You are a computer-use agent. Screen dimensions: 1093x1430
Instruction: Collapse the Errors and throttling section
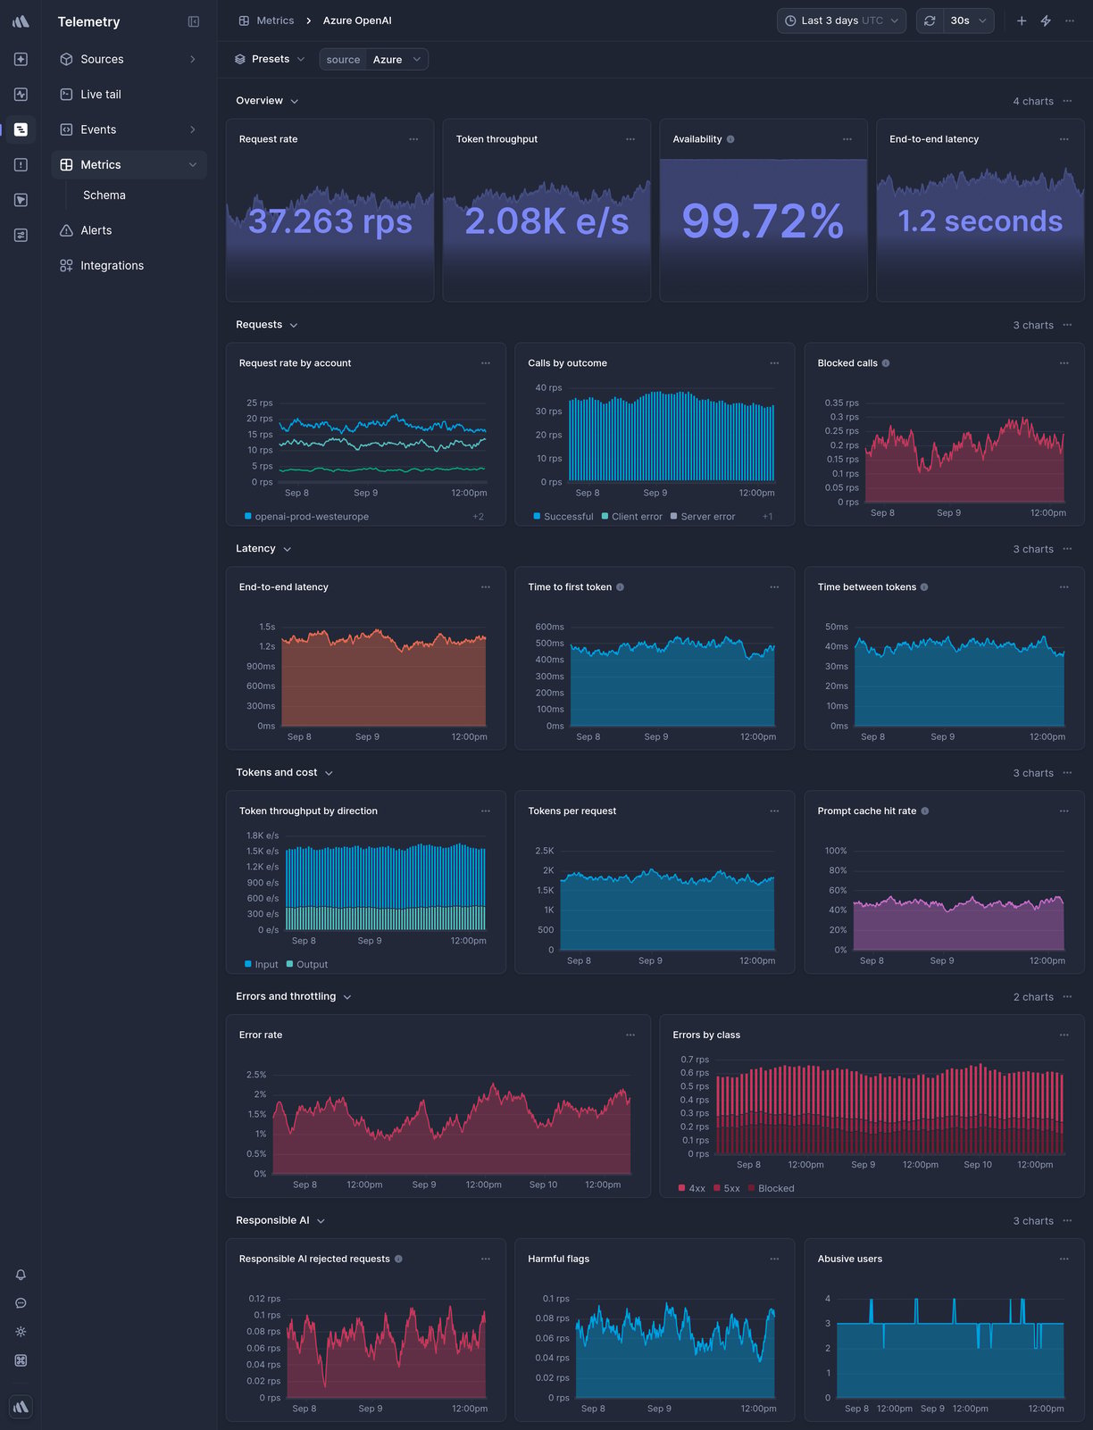click(x=294, y=997)
